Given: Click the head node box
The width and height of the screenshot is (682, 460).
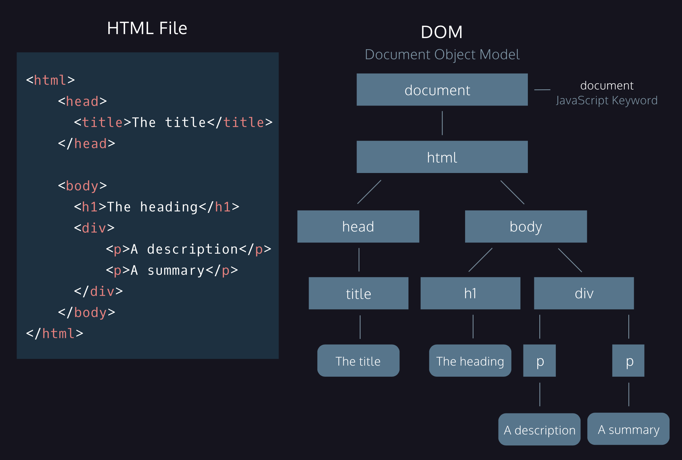Looking at the screenshot, I should click(358, 226).
